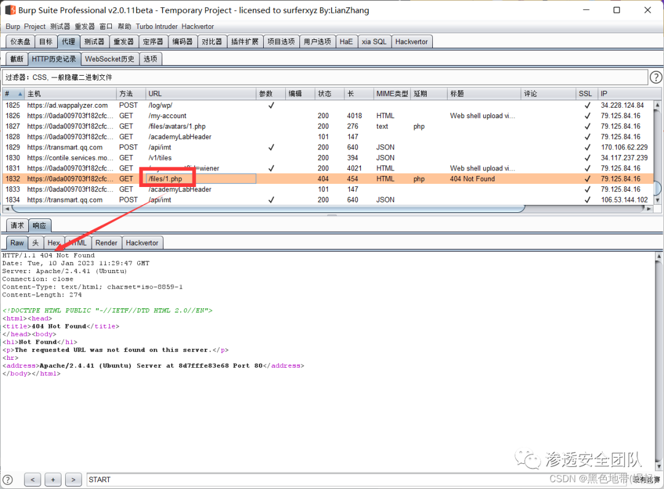This screenshot has width=664, height=489.
Task: Switch to the 对比器 tab
Action: coord(211,42)
